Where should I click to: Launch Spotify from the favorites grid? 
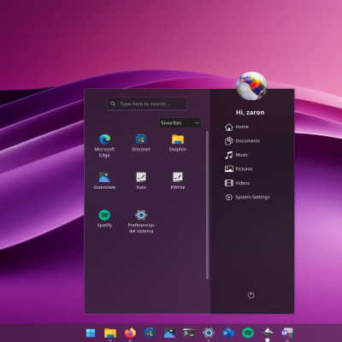pyautogui.click(x=104, y=219)
